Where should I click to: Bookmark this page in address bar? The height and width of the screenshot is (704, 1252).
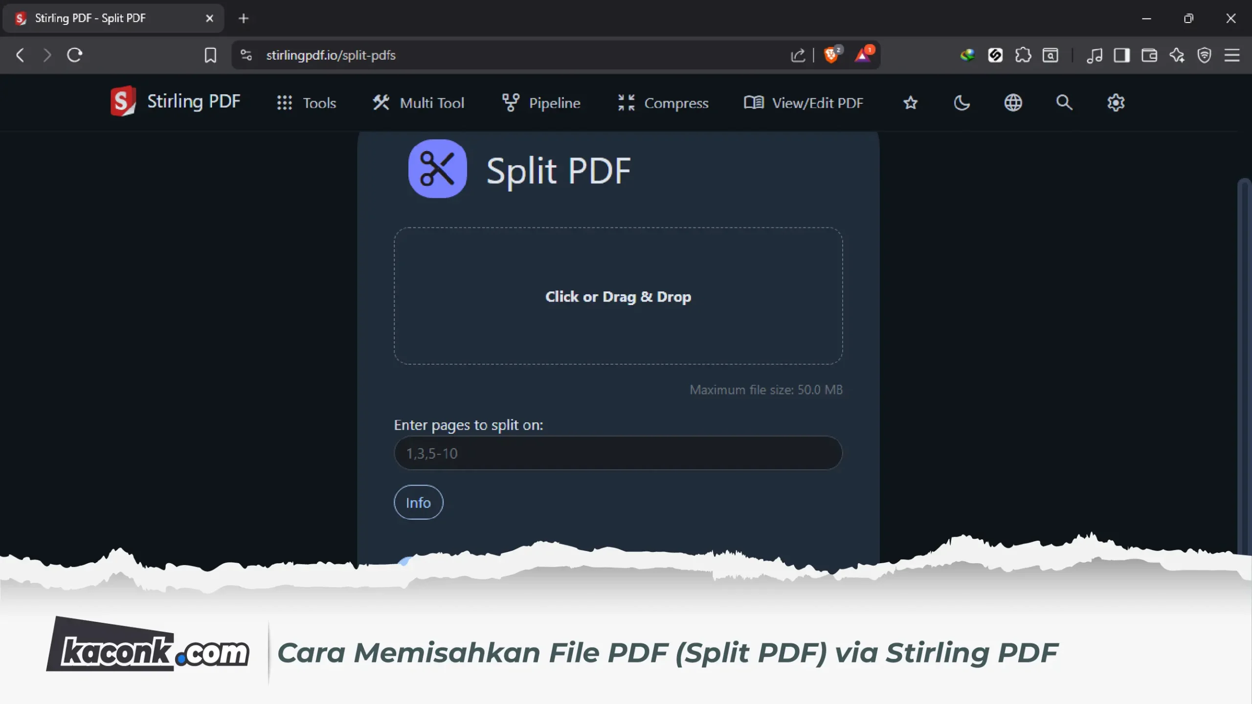210,55
